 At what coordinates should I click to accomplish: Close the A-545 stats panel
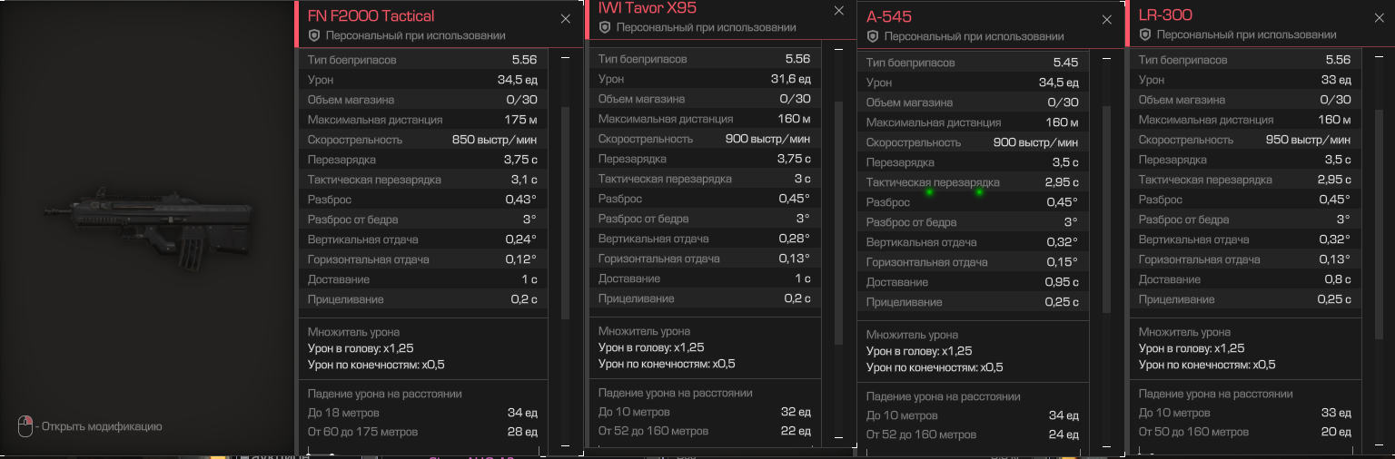pyautogui.click(x=1106, y=20)
